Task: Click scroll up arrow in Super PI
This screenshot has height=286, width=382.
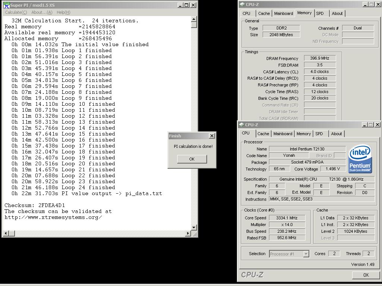Action: 194,19
